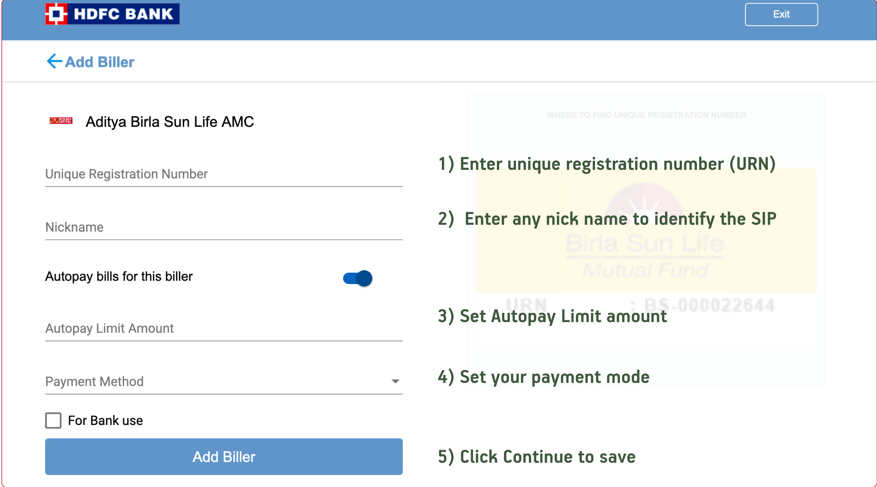
Task: Click the Where To Find URN heading
Action: pyautogui.click(x=646, y=115)
